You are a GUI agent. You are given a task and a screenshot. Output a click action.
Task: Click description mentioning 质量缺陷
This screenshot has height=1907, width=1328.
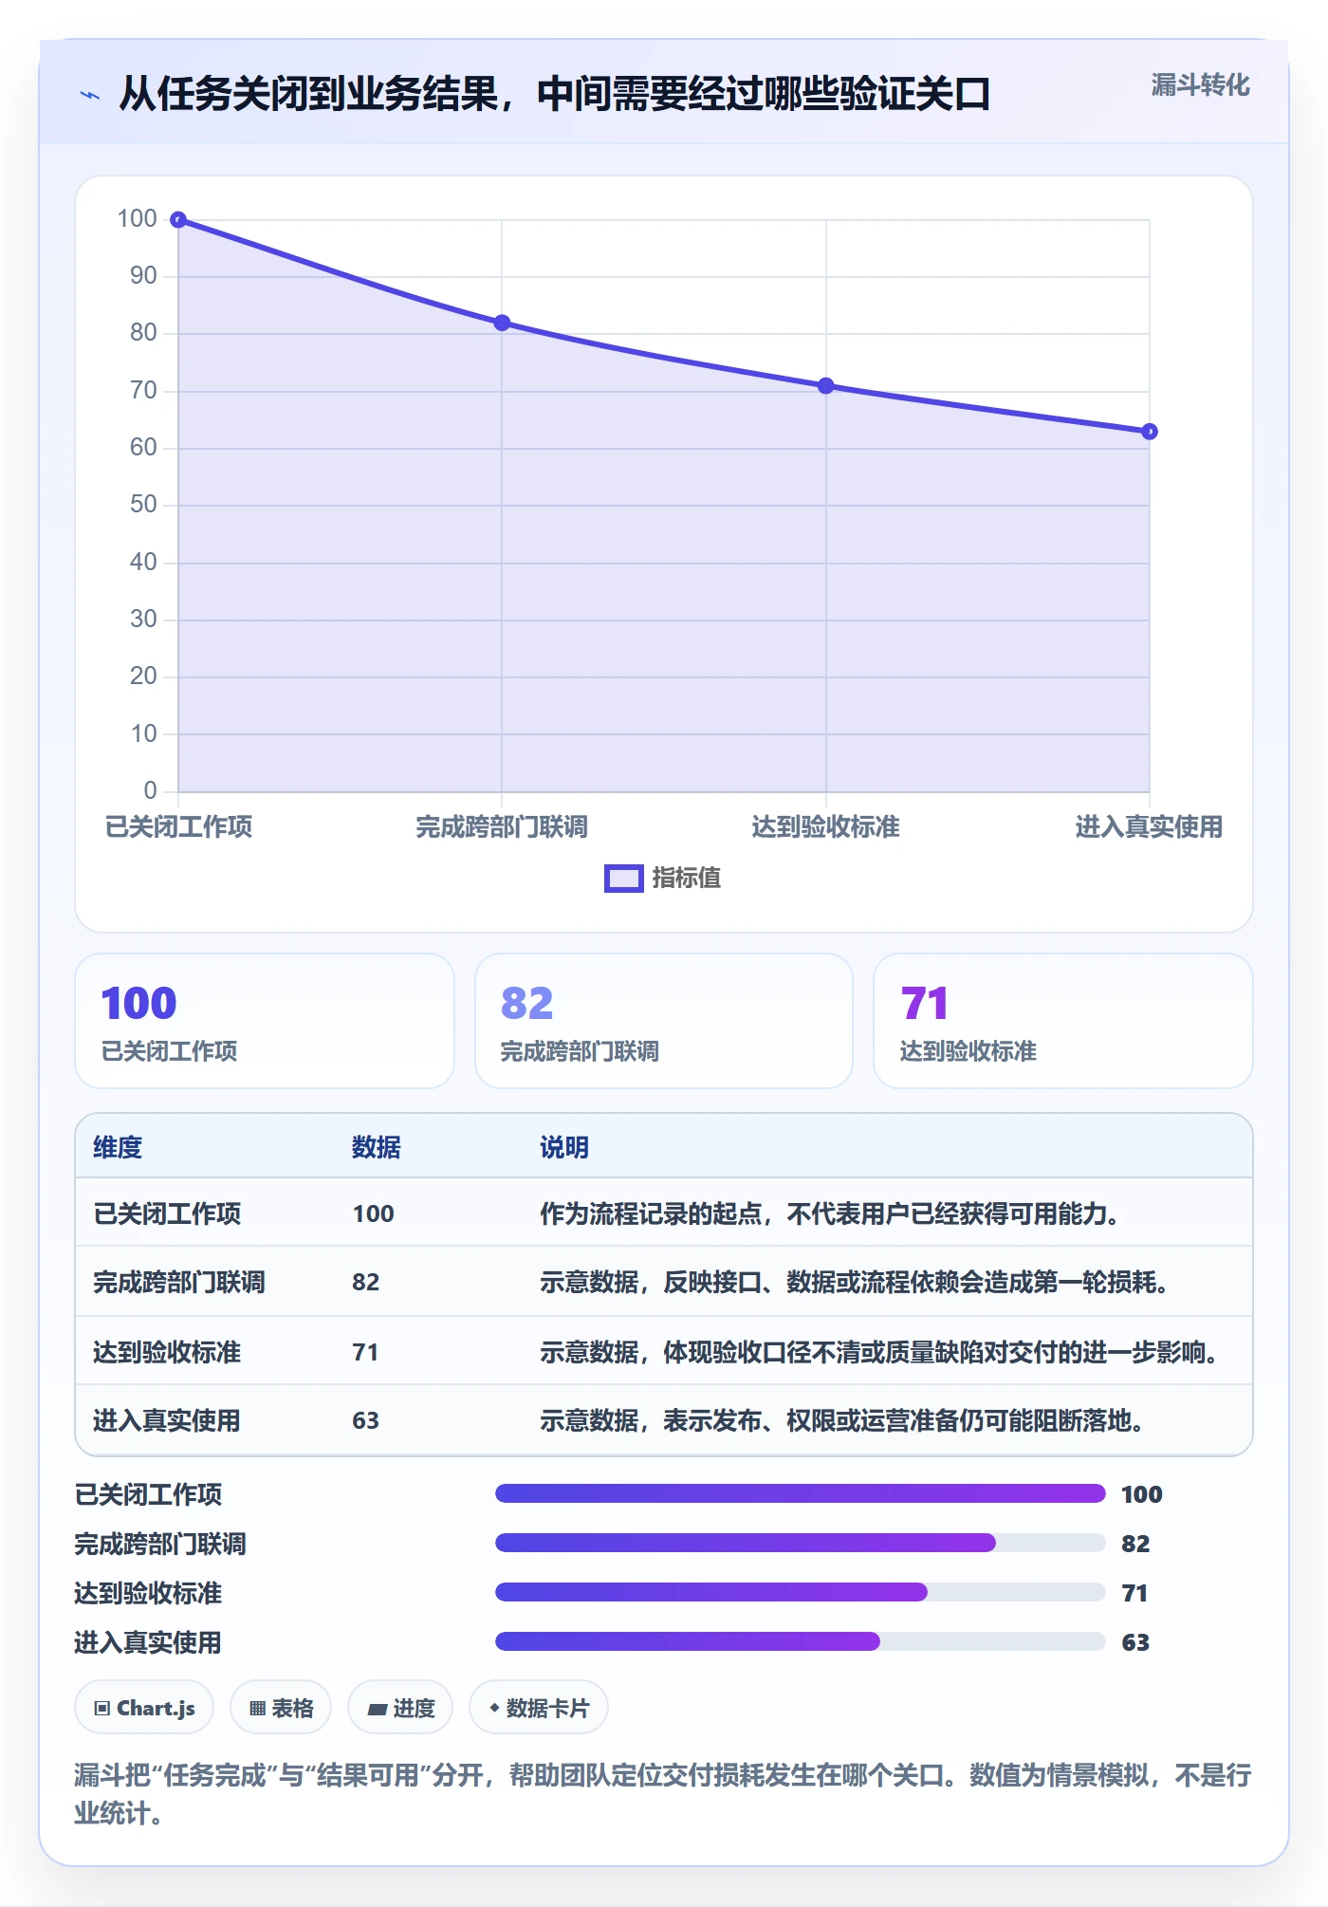[880, 1352]
